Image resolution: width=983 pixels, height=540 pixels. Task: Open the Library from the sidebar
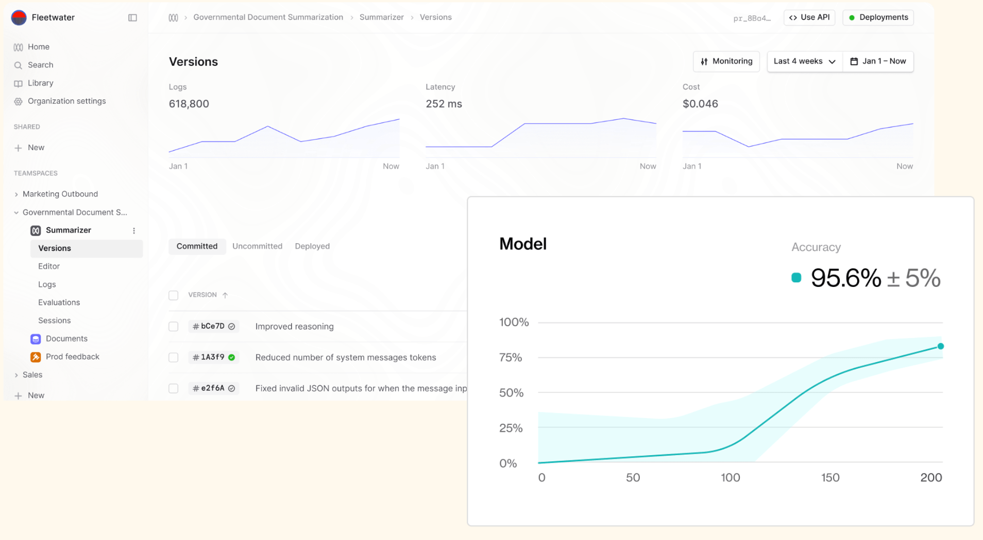pyautogui.click(x=40, y=83)
